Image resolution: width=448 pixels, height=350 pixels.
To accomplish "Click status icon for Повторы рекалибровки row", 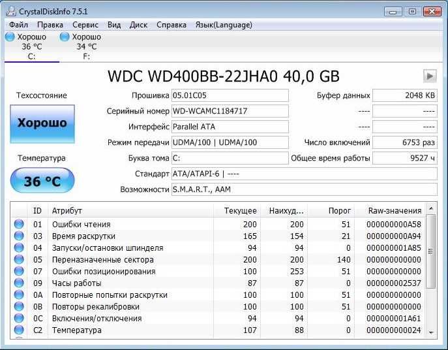I will 19,306.
